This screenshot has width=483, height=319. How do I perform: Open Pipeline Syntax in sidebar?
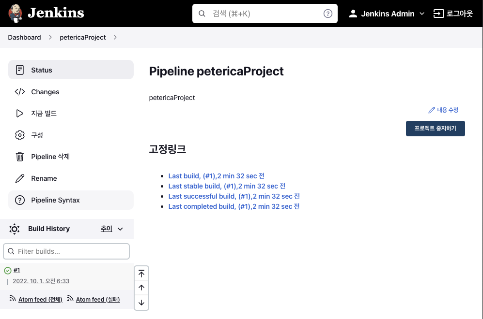71,200
